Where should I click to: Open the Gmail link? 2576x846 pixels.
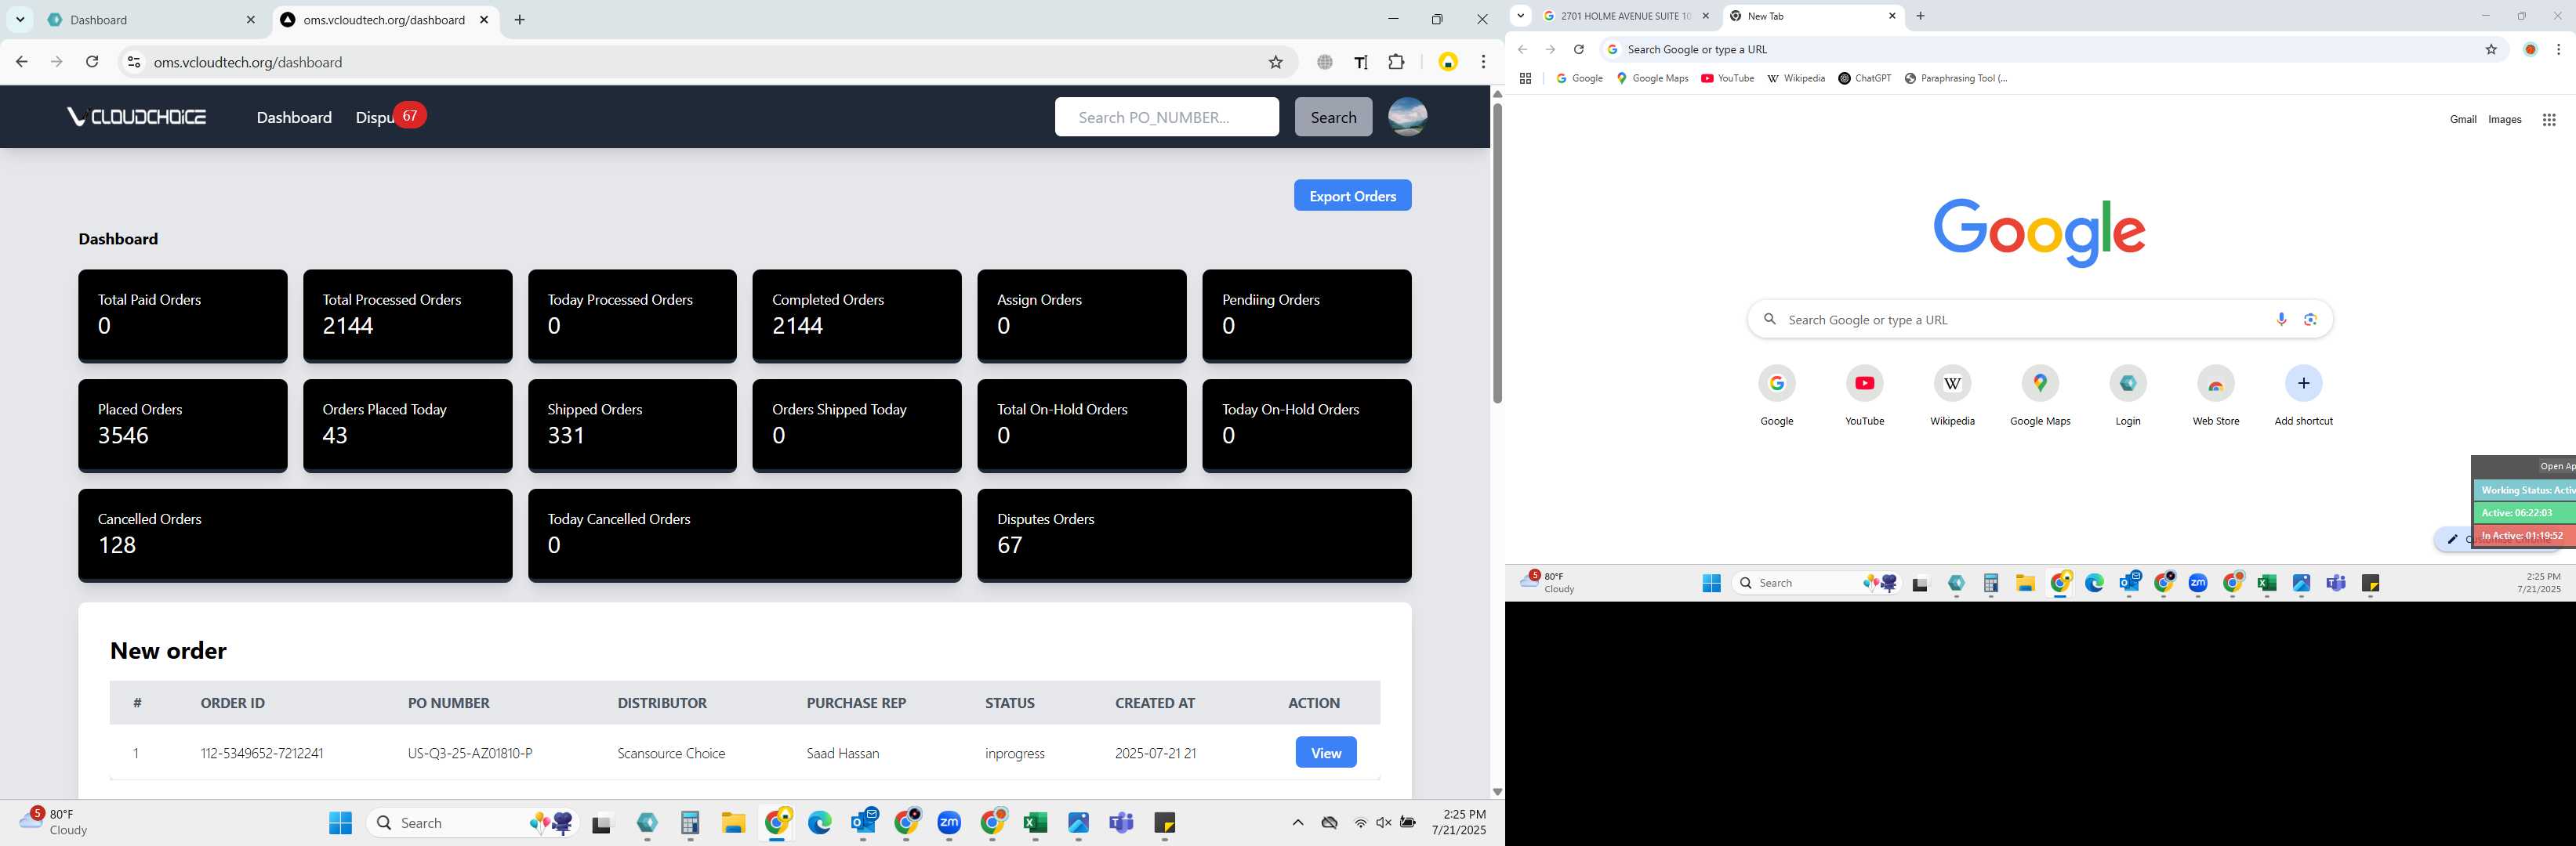[x=2462, y=120]
